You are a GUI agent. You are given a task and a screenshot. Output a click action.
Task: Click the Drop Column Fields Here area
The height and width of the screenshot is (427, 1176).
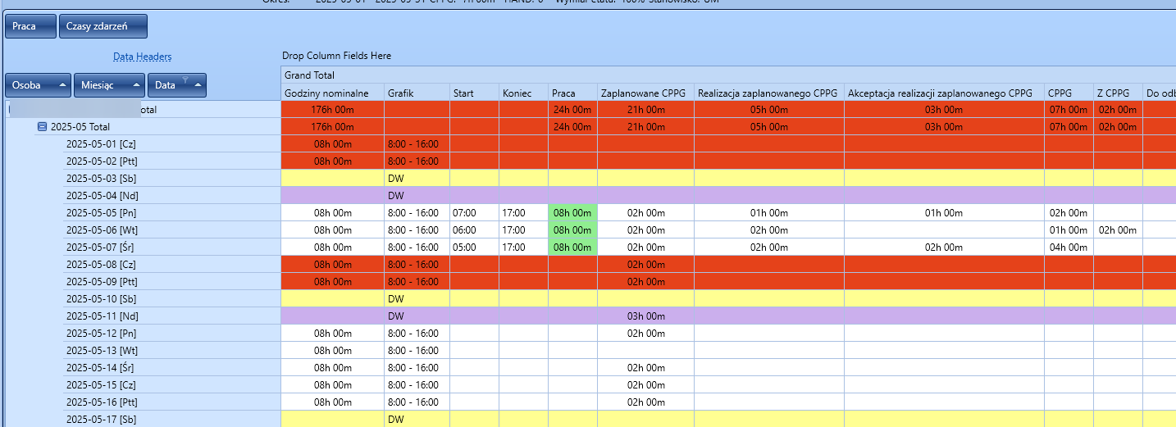pyautogui.click(x=336, y=56)
